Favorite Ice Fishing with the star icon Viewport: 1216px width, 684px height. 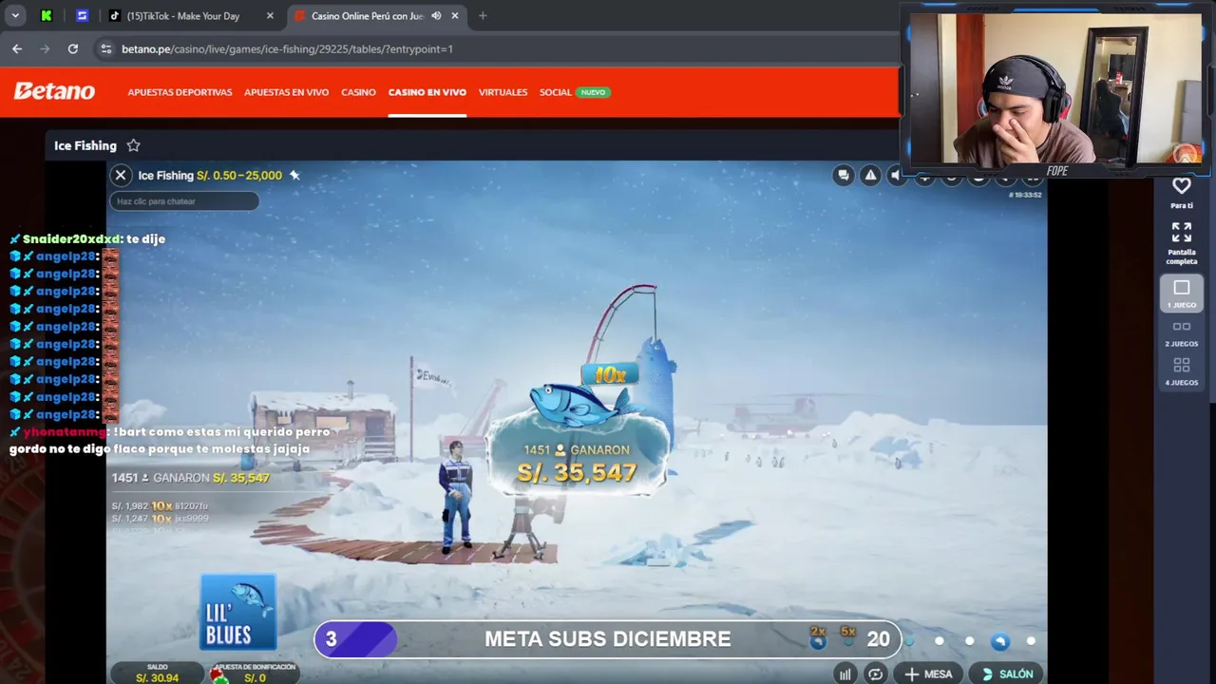133,145
